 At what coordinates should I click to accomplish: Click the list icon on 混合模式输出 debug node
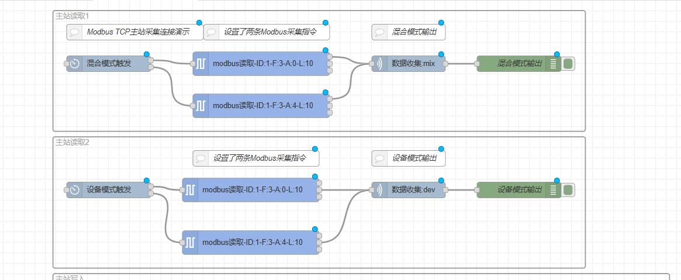[x=553, y=64]
